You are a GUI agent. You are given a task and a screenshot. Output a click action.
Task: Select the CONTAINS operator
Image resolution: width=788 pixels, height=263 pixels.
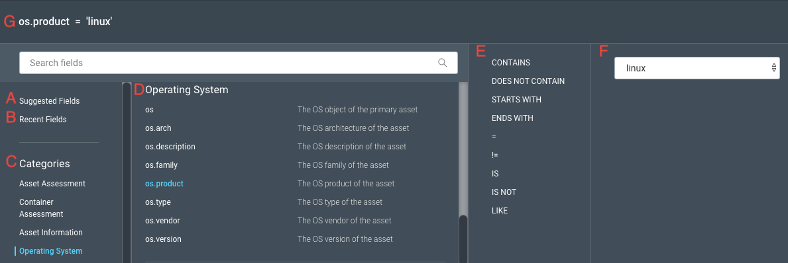510,63
